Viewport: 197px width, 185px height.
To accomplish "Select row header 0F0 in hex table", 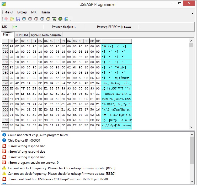I will 6,125.
